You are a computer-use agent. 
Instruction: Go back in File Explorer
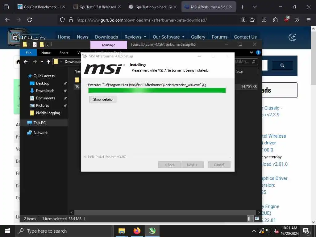point(26,62)
